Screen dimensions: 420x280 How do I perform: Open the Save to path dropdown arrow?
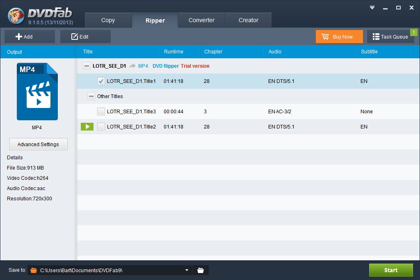click(187, 270)
